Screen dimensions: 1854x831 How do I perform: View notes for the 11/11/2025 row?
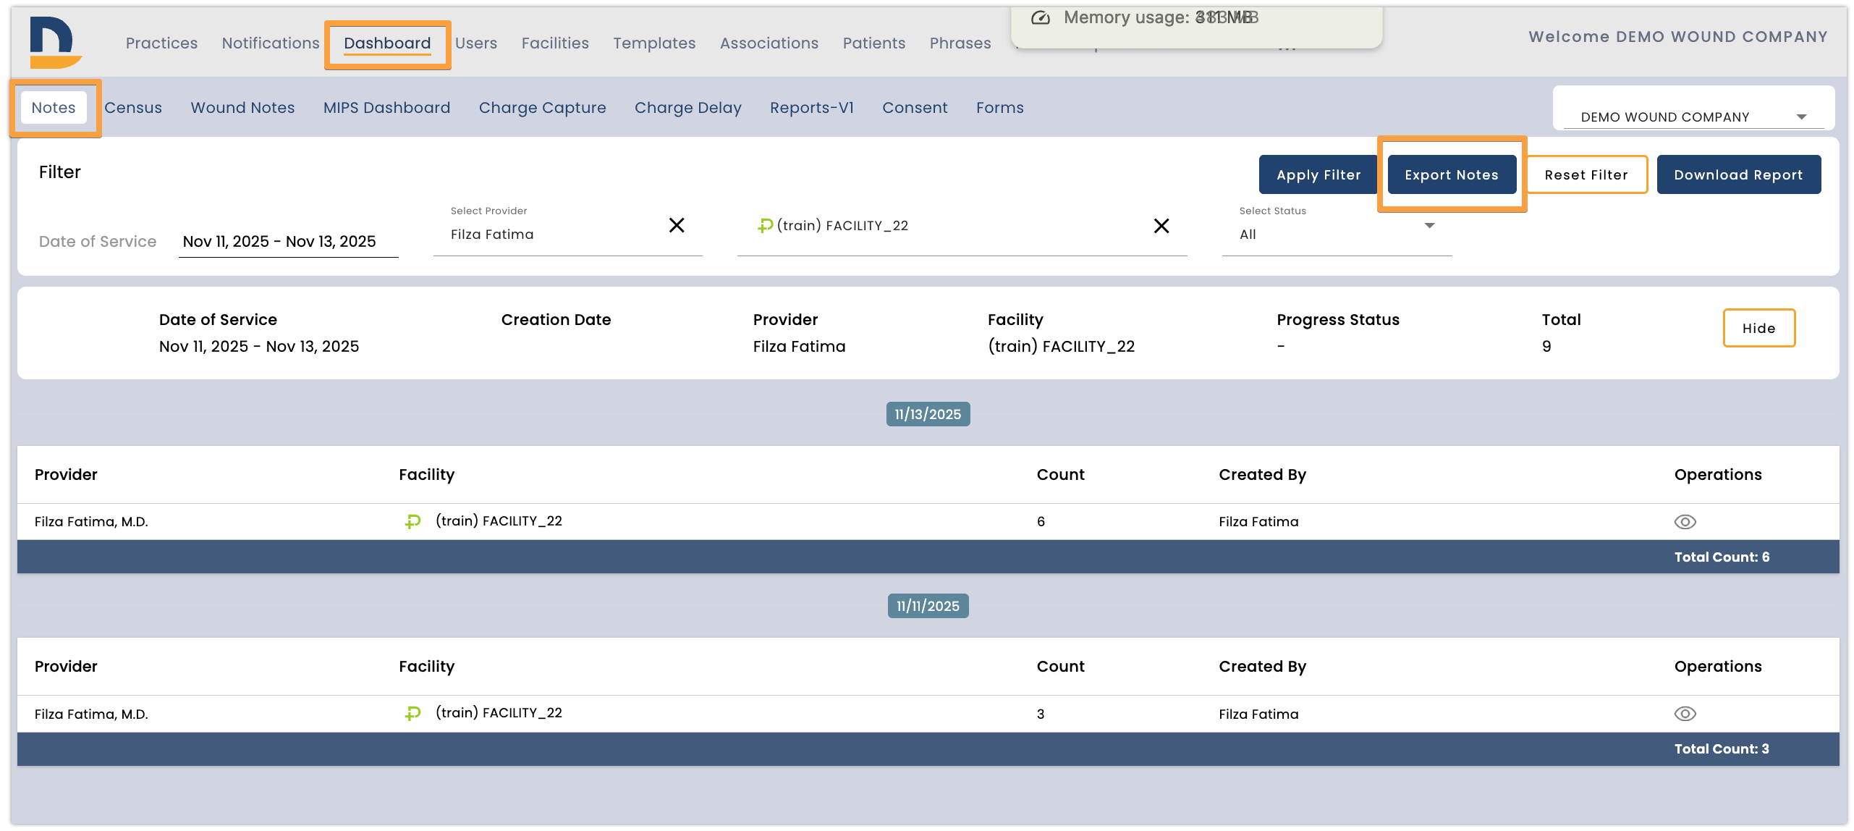click(1685, 714)
